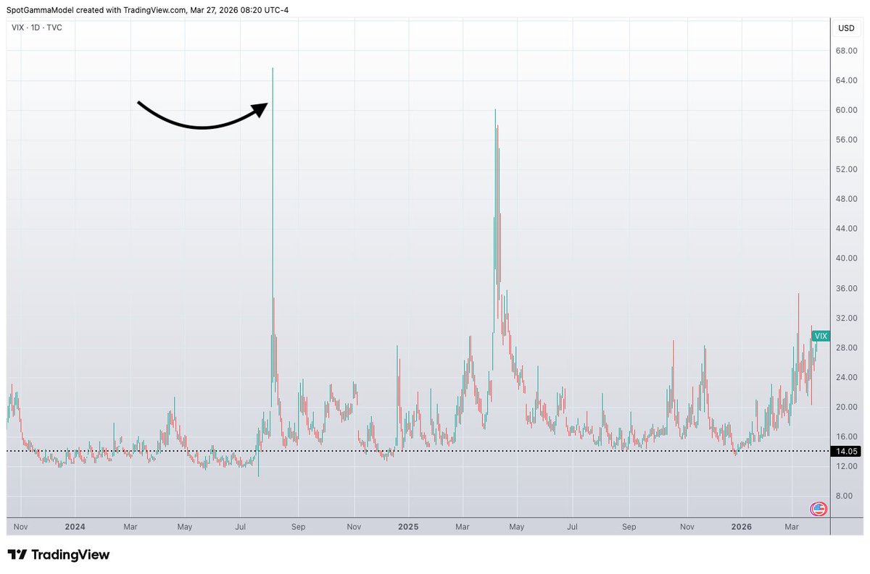The height and width of the screenshot is (574, 870).
Task: Click the 2024 year label on time axis
Action: coord(75,527)
